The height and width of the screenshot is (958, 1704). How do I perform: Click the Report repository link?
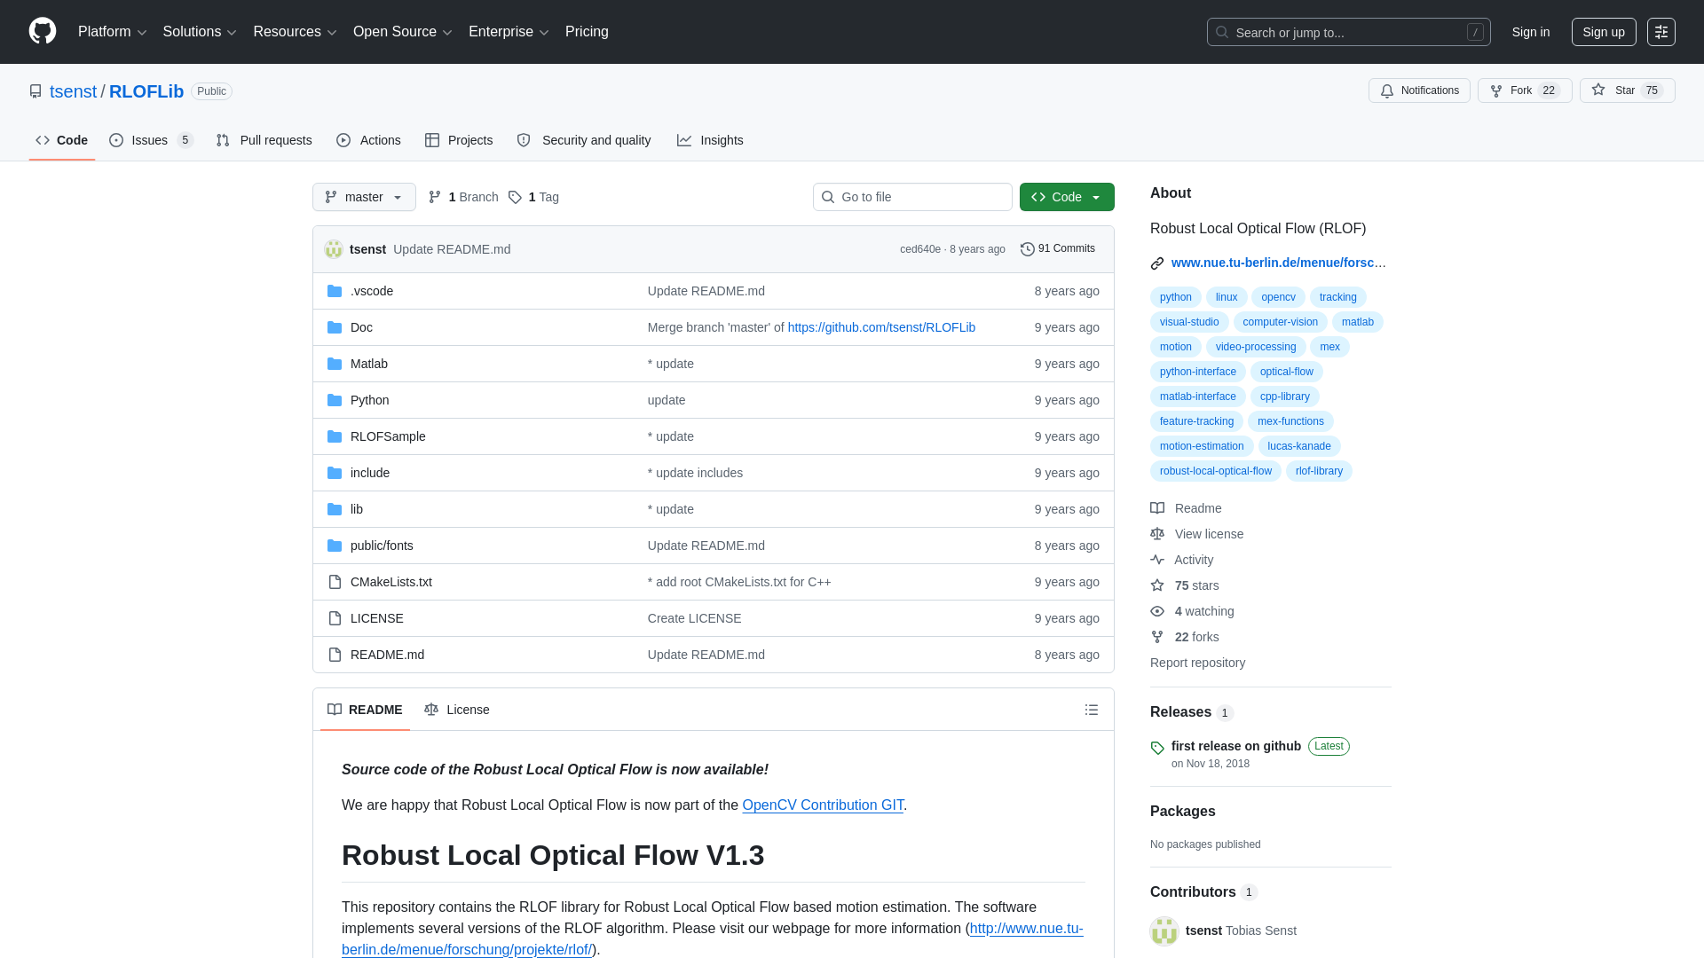(x=1197, y=663)
